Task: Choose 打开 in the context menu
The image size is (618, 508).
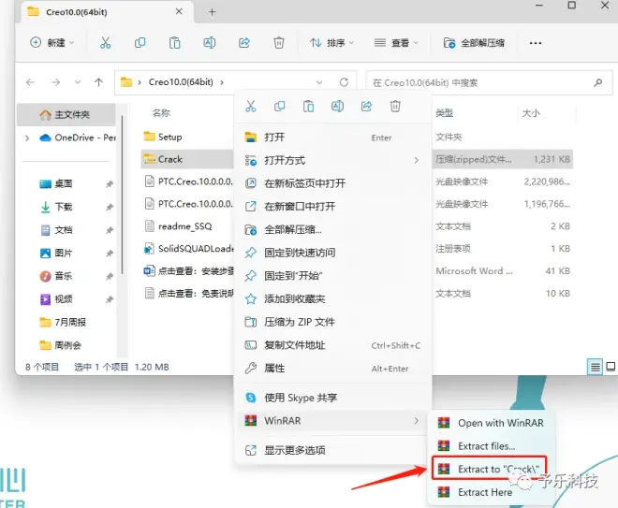Action: coord(333,137)
